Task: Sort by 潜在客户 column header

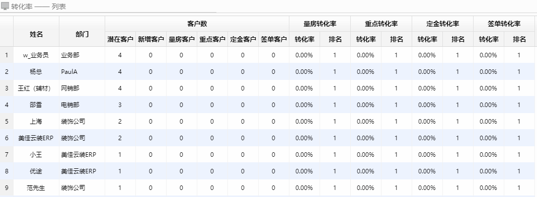Action: [120, 39]
